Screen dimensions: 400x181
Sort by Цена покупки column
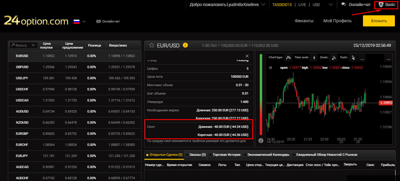(x=46, y=45)
